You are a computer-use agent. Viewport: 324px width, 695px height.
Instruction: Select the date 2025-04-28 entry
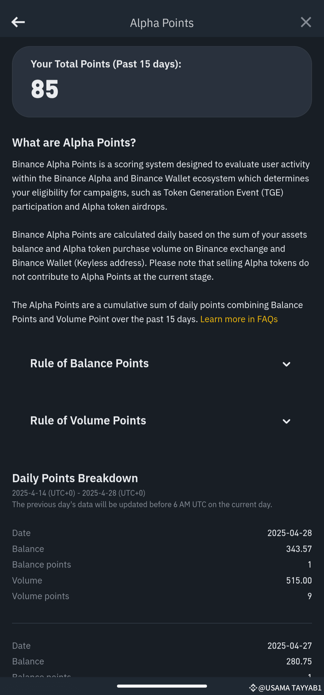289,532
